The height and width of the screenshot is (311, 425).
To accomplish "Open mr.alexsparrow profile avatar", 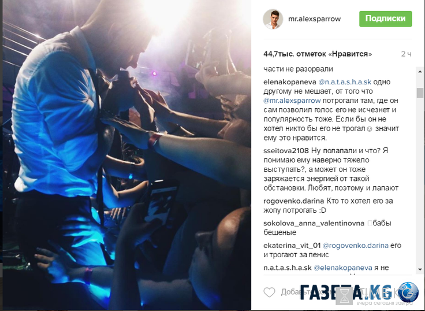I will (273, 18).
